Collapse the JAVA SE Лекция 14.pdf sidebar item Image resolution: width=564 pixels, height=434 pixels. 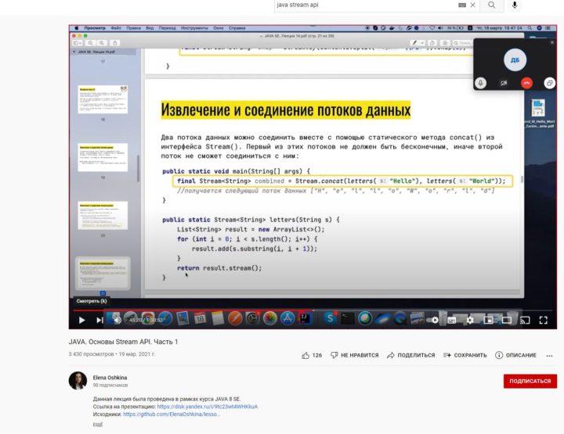pyautogui.click(x=74, y=52)
